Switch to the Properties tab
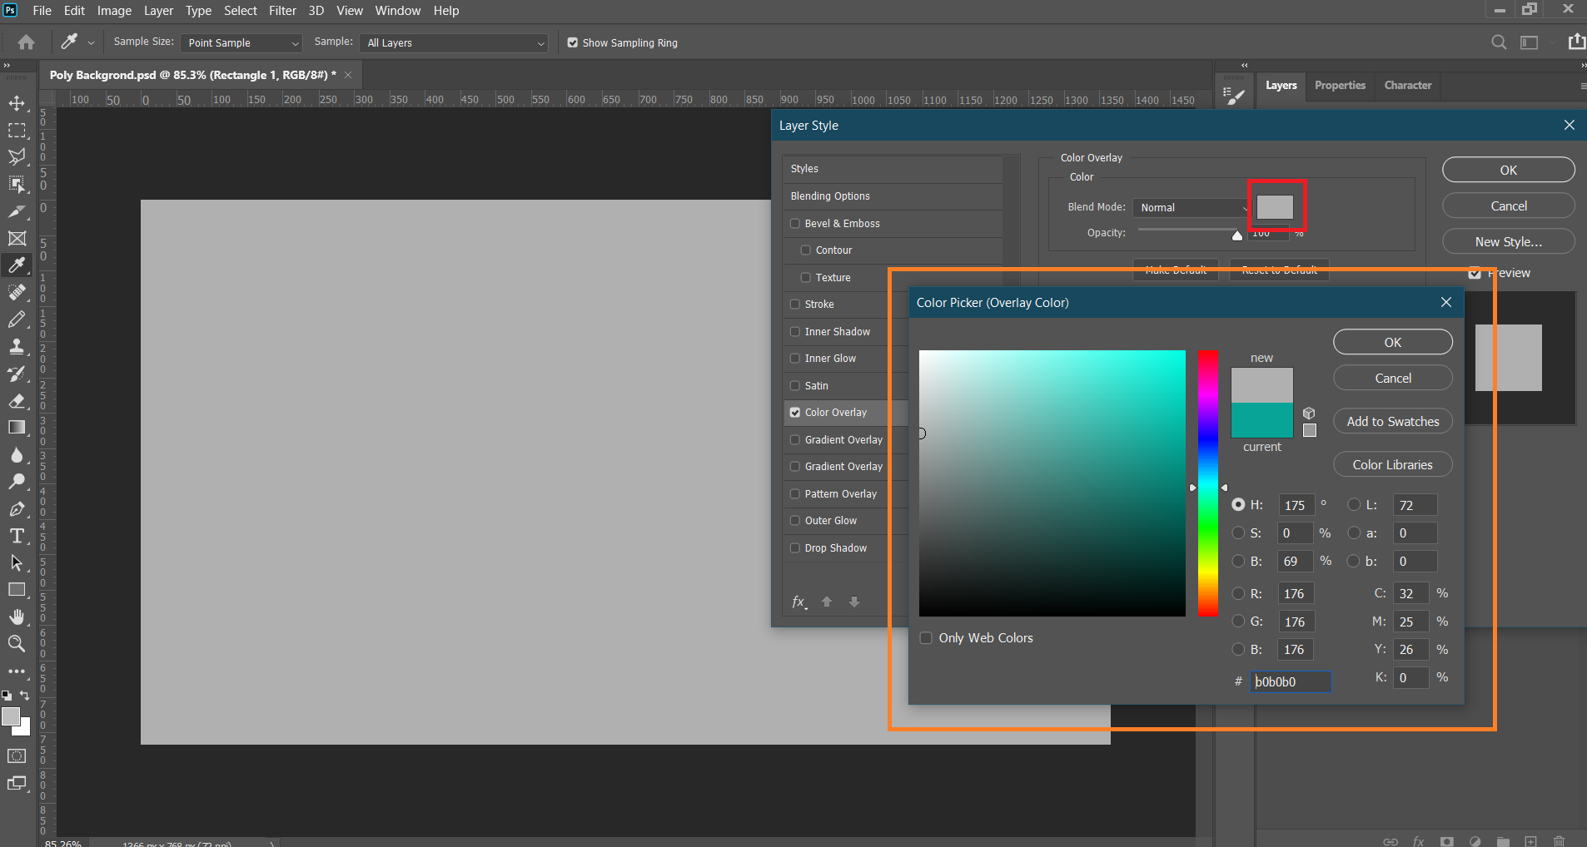The image size is (1587, 847). (x=1340, y=86)
